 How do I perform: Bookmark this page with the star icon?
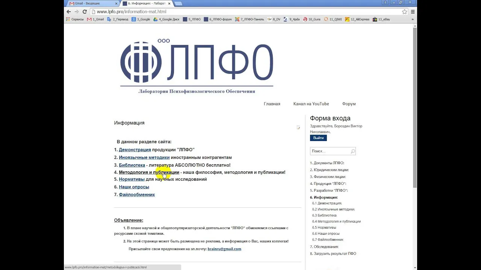point(404,12)
